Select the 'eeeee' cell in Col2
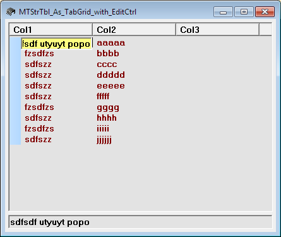 (x=111, y=86)
